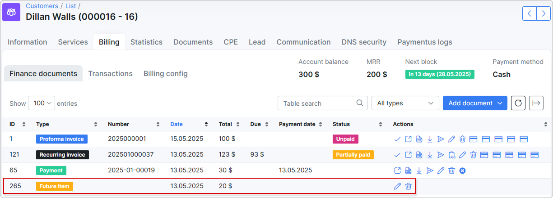Viewport: 553px width, 198px height.
Task: Sort table by Total column
Action: click(230, 124)
